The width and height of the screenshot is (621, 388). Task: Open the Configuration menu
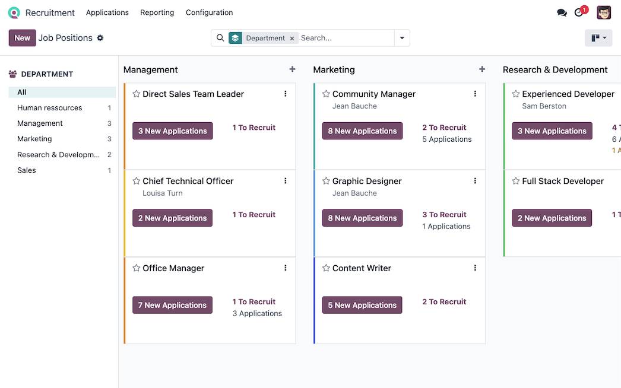209,12
